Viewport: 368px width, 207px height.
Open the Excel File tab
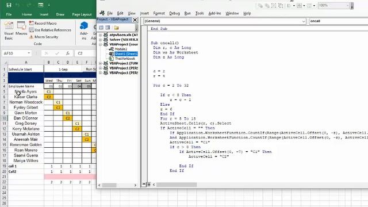point(9,14)
